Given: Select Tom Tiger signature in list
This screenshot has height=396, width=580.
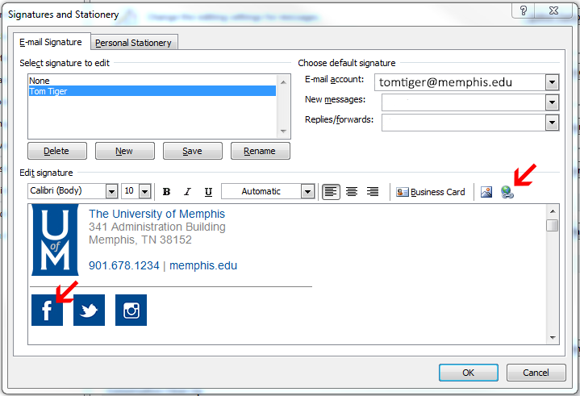Looking at the screenshot, I should click(x=48, y=91).
